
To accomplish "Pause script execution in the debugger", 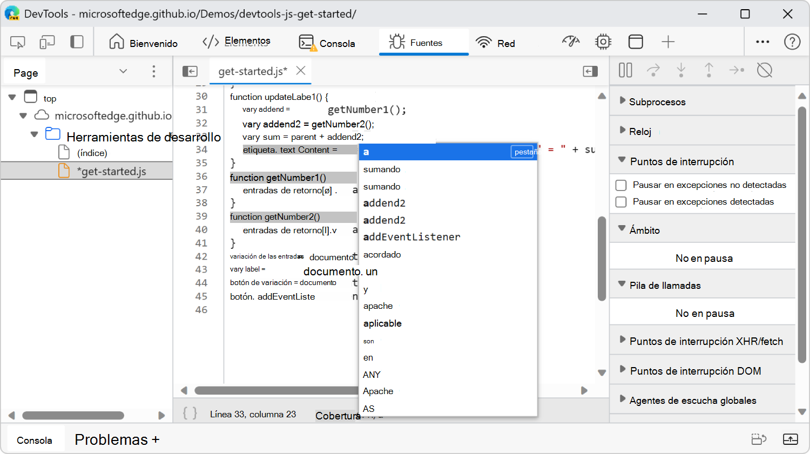I will click(x=625, y=70).
